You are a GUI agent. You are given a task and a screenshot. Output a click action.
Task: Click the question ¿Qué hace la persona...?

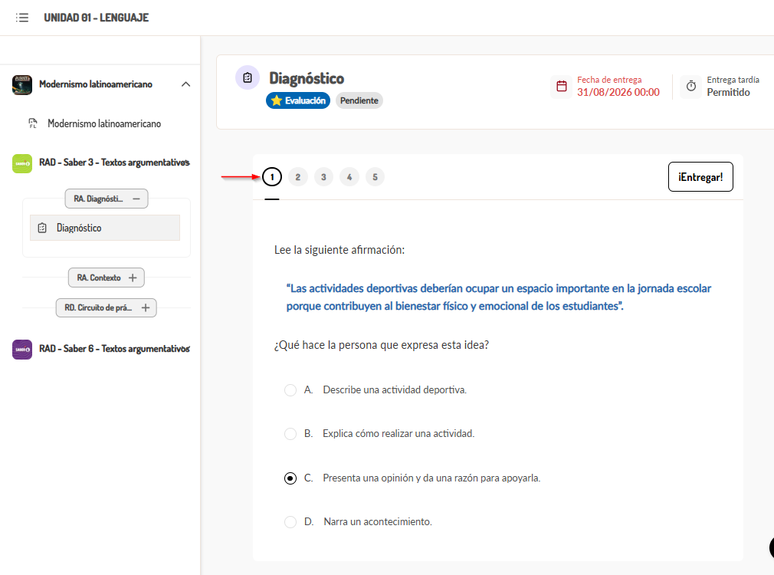382,345
